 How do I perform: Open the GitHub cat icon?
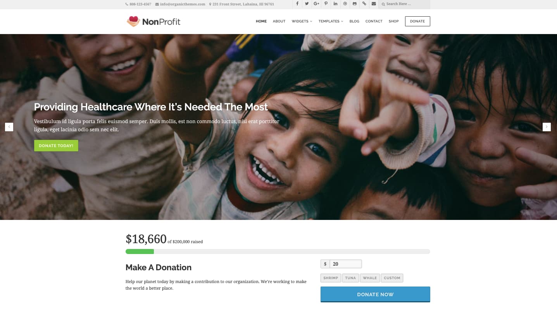[354, 4]
